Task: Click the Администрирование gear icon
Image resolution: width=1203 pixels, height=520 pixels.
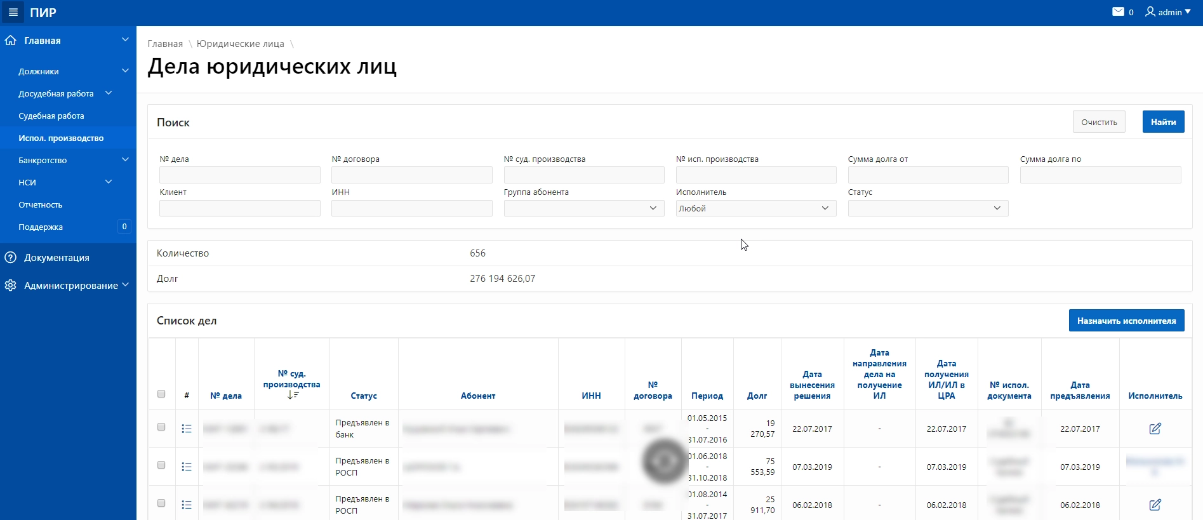Action: click(x=10, y=285)
